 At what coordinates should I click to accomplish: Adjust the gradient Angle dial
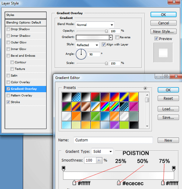tap(81, 54)
